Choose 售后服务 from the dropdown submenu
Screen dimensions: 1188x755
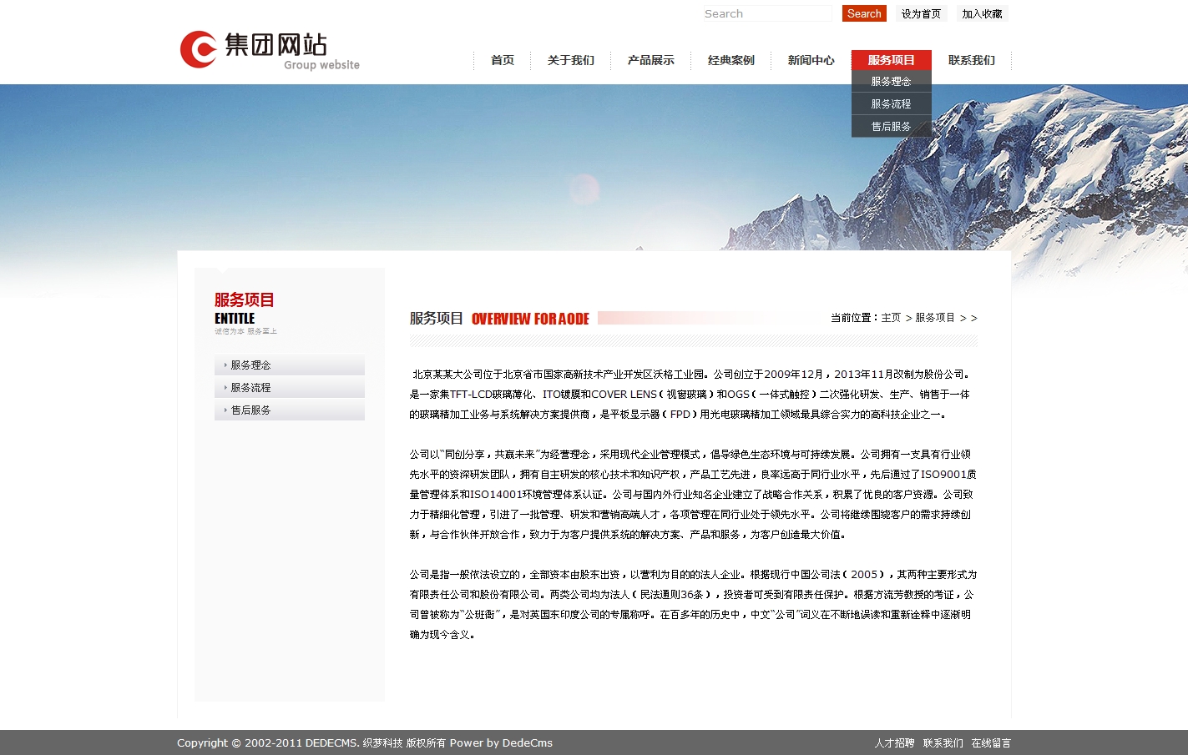pos(891,127)
